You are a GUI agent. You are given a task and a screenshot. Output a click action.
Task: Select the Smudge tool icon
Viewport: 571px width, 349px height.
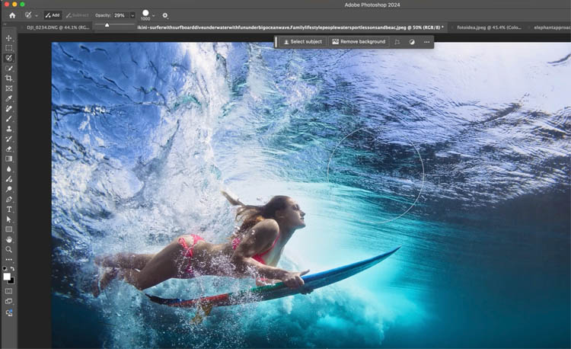coord(8,179)
